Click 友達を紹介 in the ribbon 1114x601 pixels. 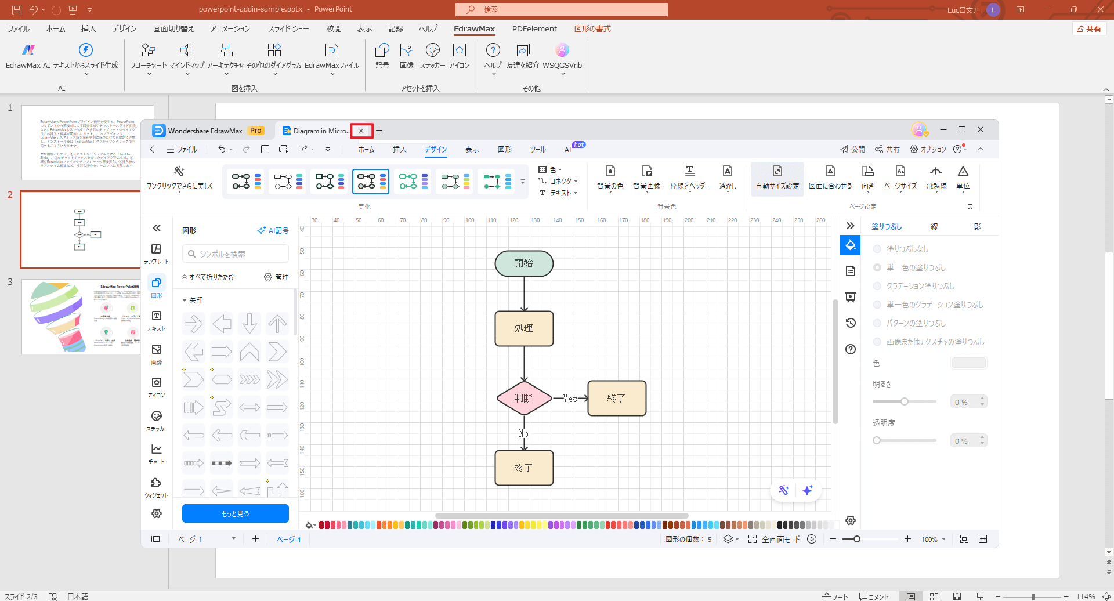pyautogui.click(x=523, y=56)
